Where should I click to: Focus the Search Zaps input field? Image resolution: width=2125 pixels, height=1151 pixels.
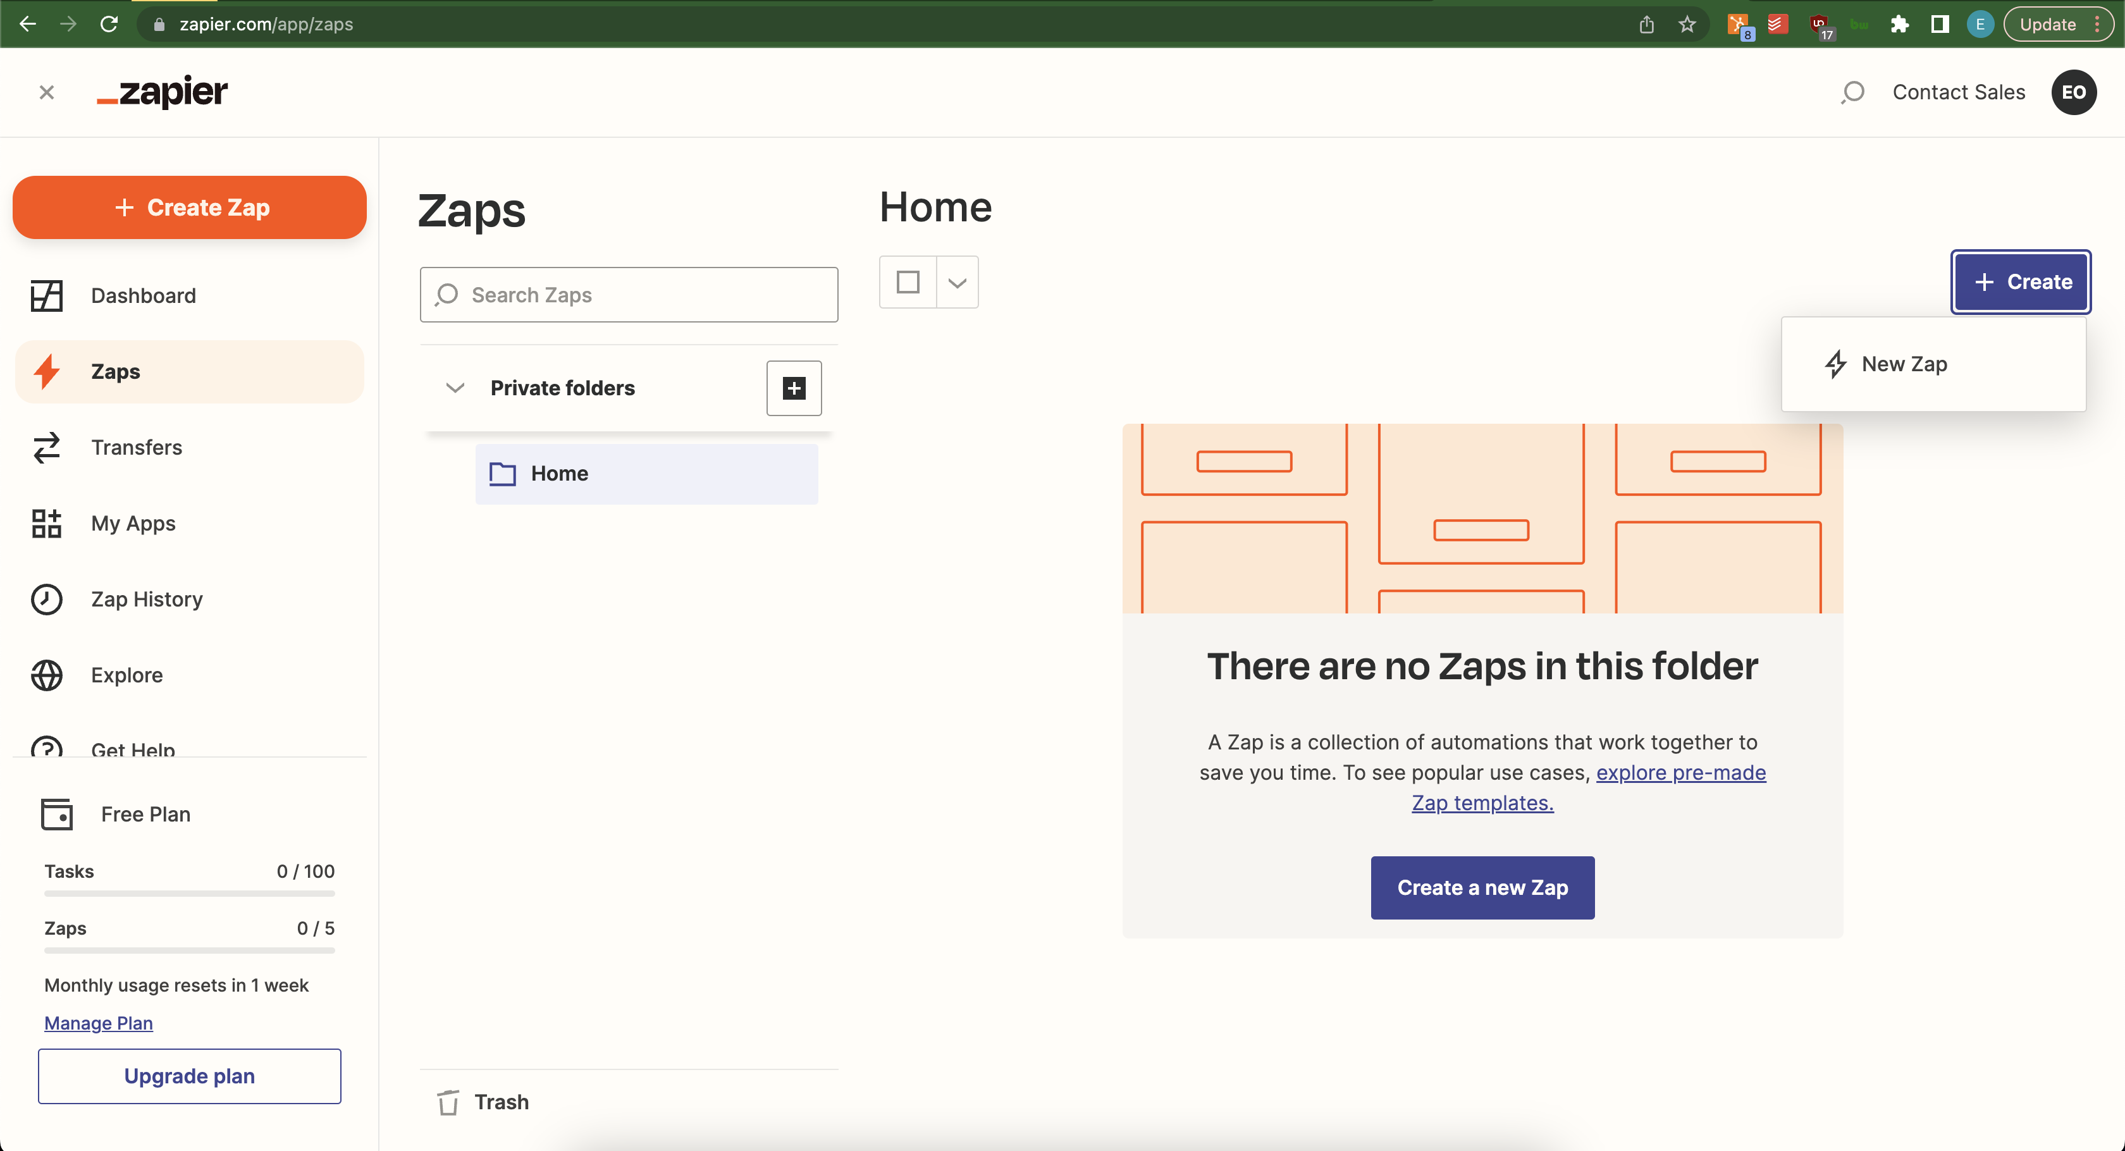coord(629,295)
